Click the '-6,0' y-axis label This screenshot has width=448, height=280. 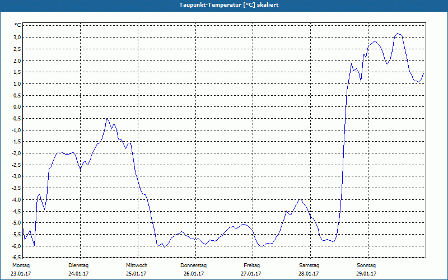(x=16, y=246)
